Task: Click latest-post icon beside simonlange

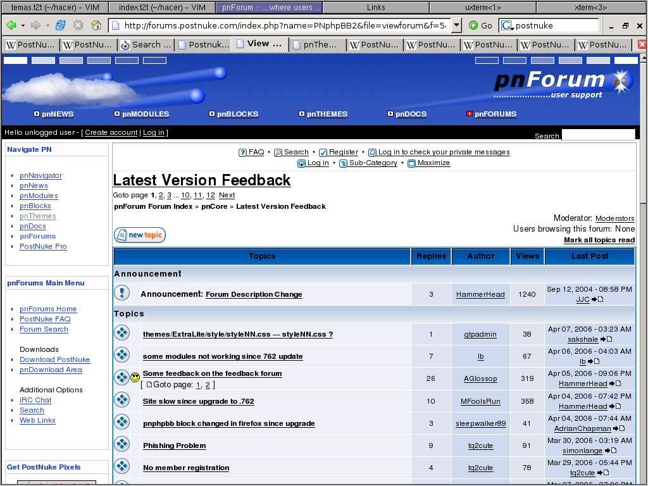Action: (x=611, y=451)
